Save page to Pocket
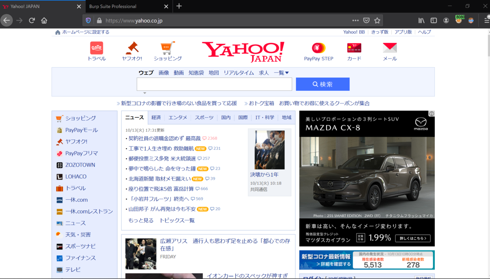 click(x=366, y=20)
